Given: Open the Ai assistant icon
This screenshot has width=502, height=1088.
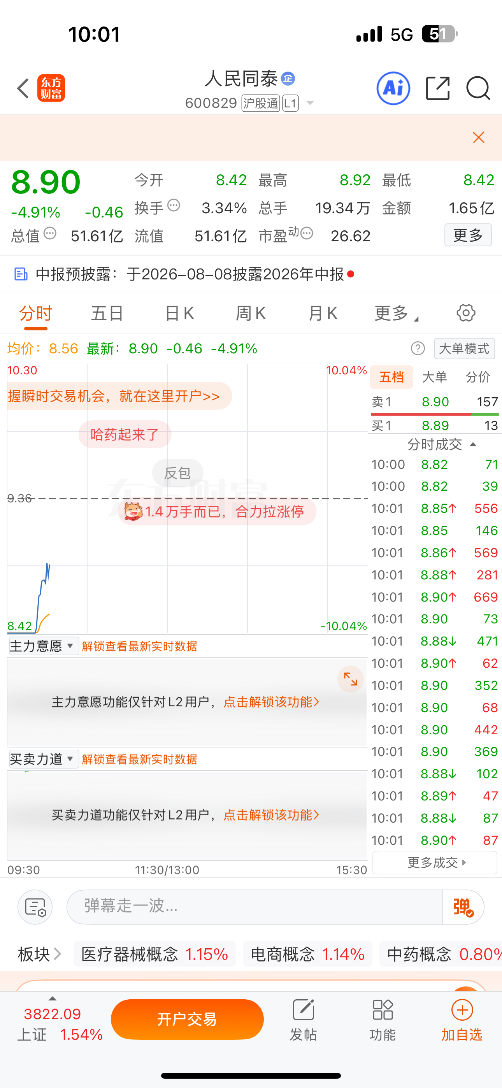Looking at the screenshot, I should click(x=393, y=88).
